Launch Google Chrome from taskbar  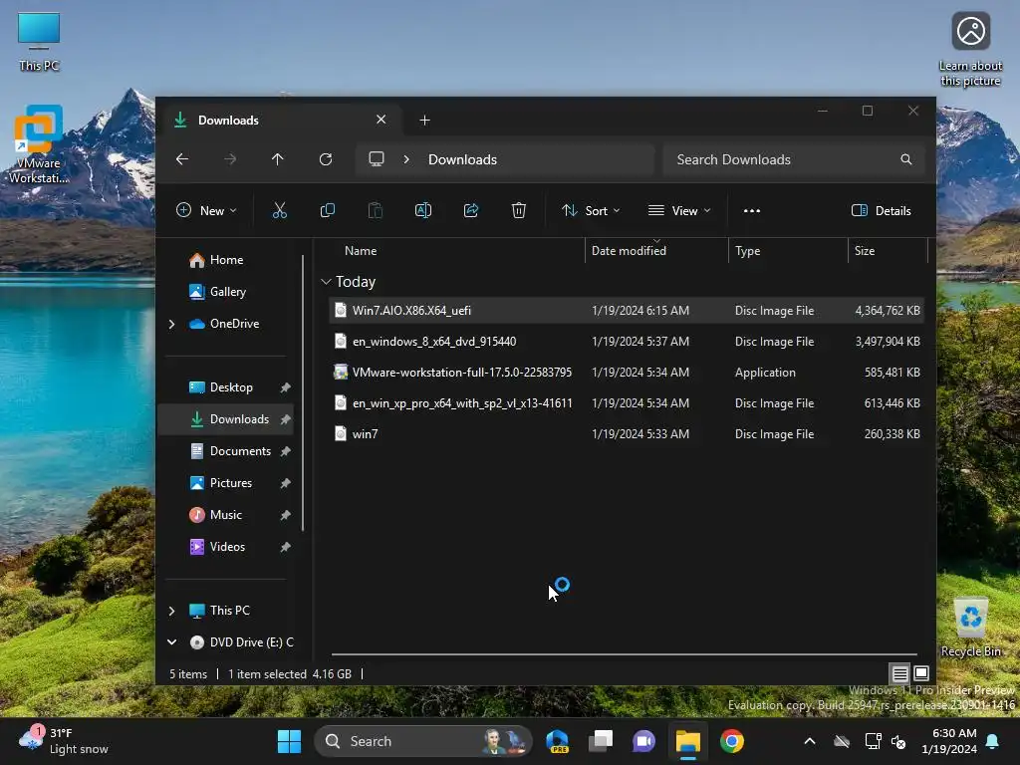[x=732, y=741]
